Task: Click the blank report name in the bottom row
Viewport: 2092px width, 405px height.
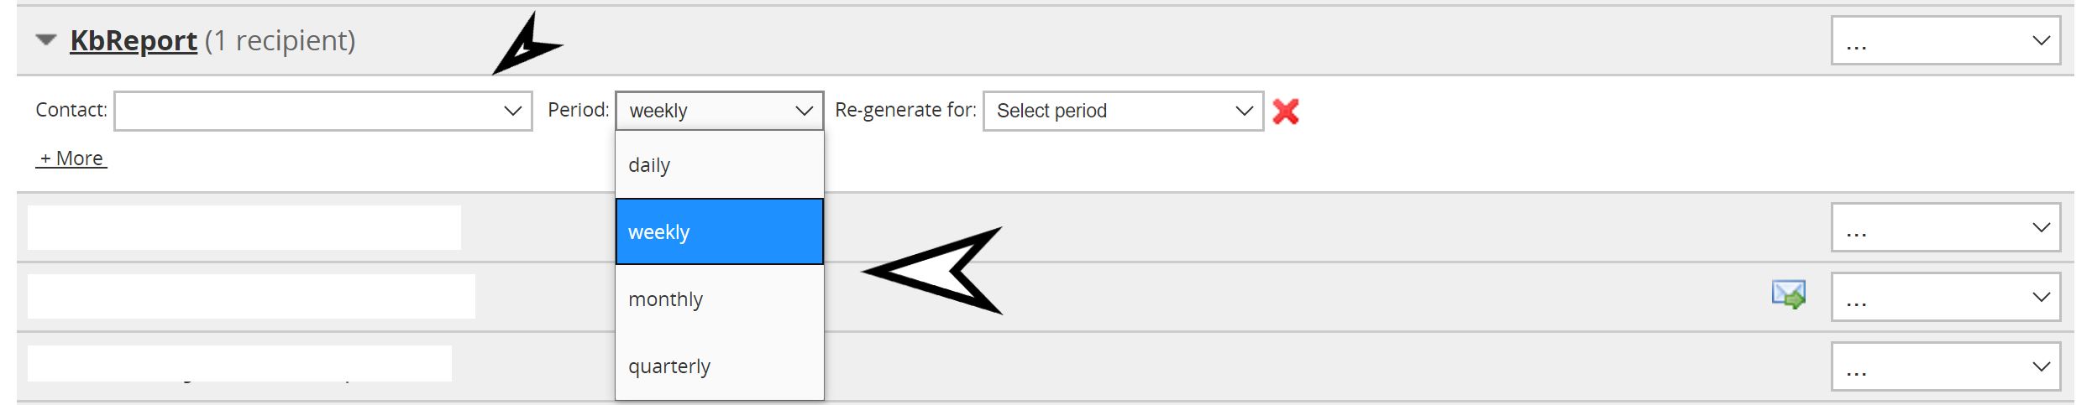Action: [x=239, y=363]
